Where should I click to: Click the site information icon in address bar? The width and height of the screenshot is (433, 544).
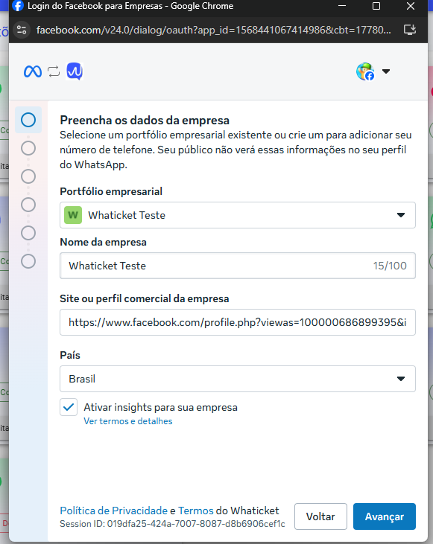22,30
